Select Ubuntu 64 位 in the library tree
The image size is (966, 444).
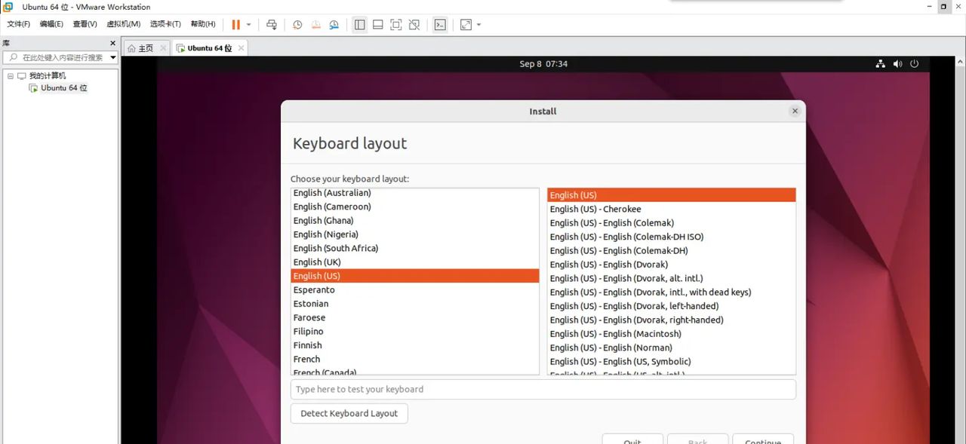point(64,88)
